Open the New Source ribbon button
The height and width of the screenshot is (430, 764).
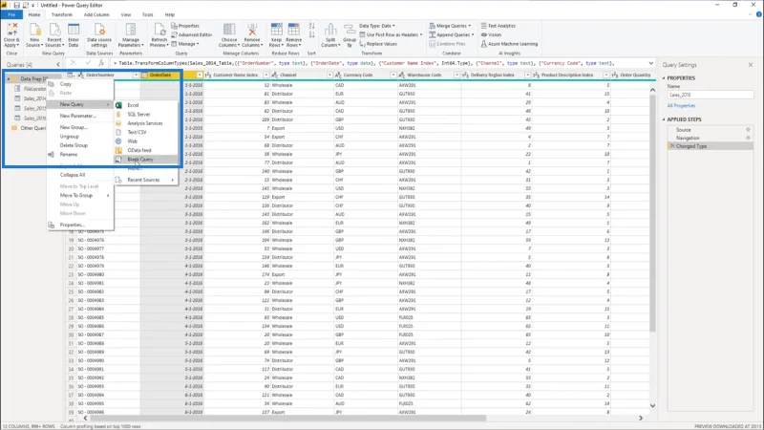point(33,35)
